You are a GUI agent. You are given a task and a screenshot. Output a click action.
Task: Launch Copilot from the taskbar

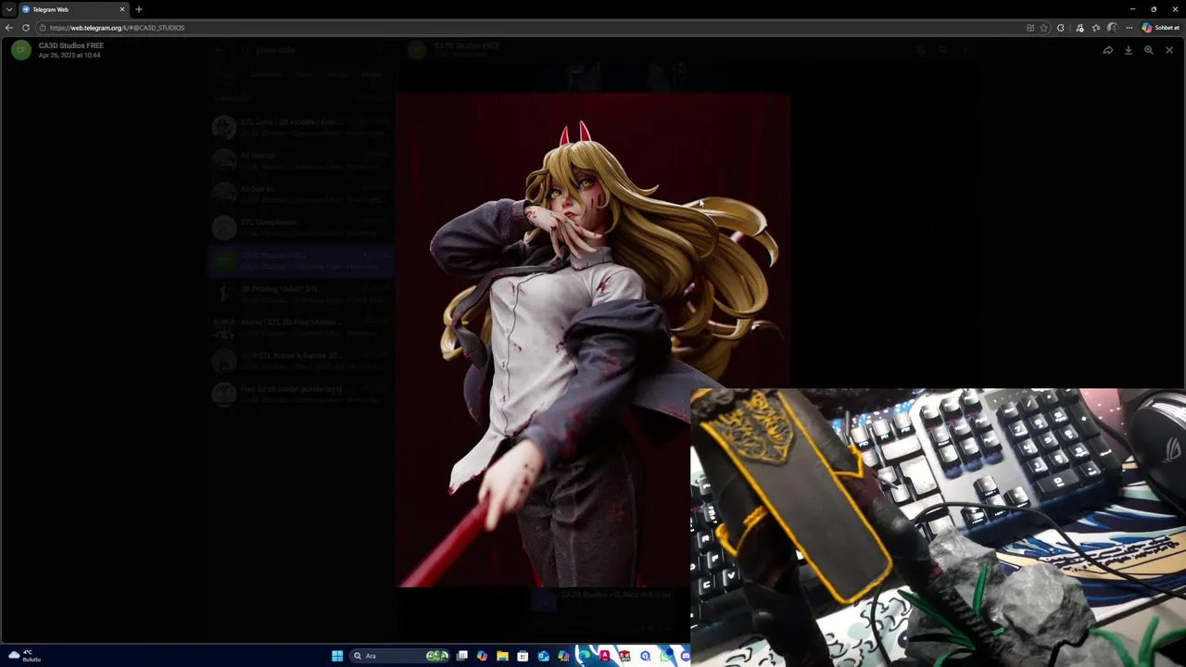point(482,656)
